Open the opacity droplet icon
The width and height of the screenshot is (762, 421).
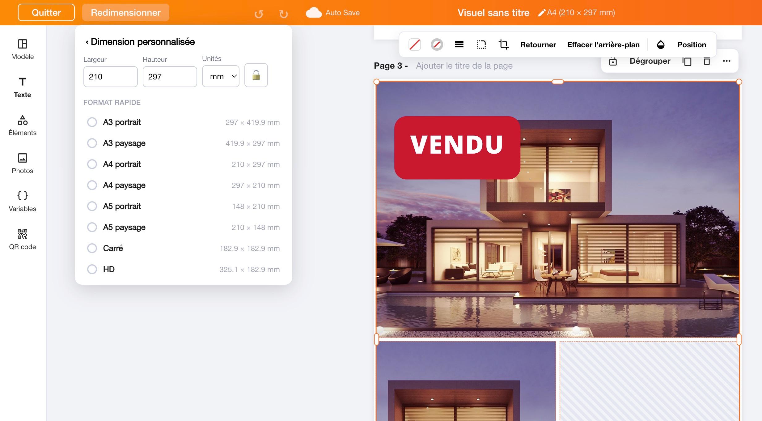click(661, 45)
